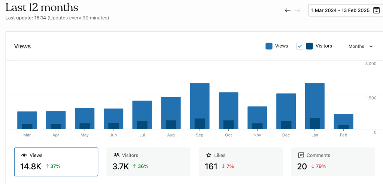The width and height of the screenshot is (383, 184).
Task: Click the people icon on Visitors card
Action: (x=116, y=155)
